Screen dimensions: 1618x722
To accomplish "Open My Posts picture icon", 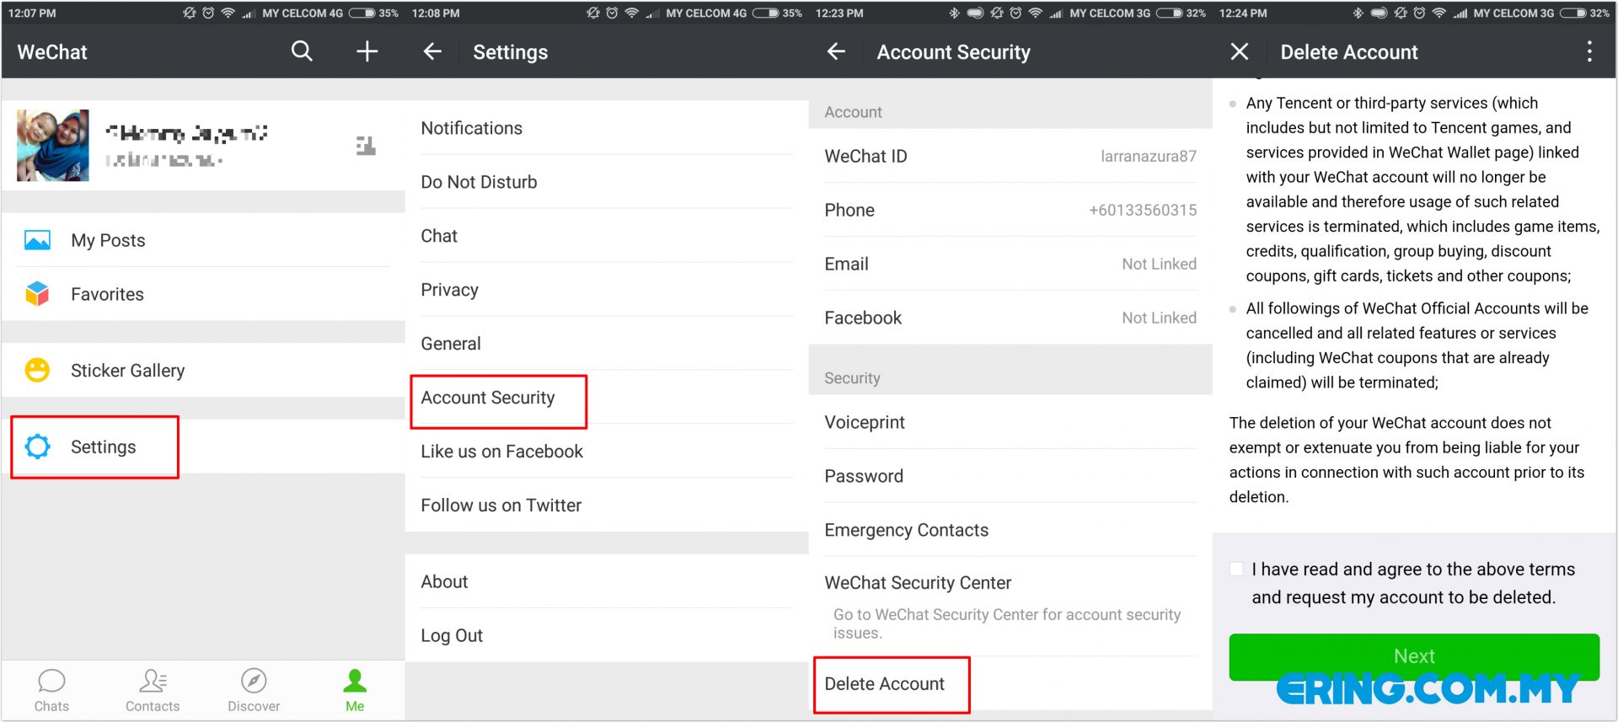I will pos(37,240).
